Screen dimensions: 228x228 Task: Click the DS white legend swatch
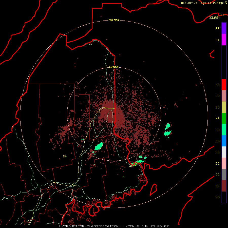[x=224, y=152]
